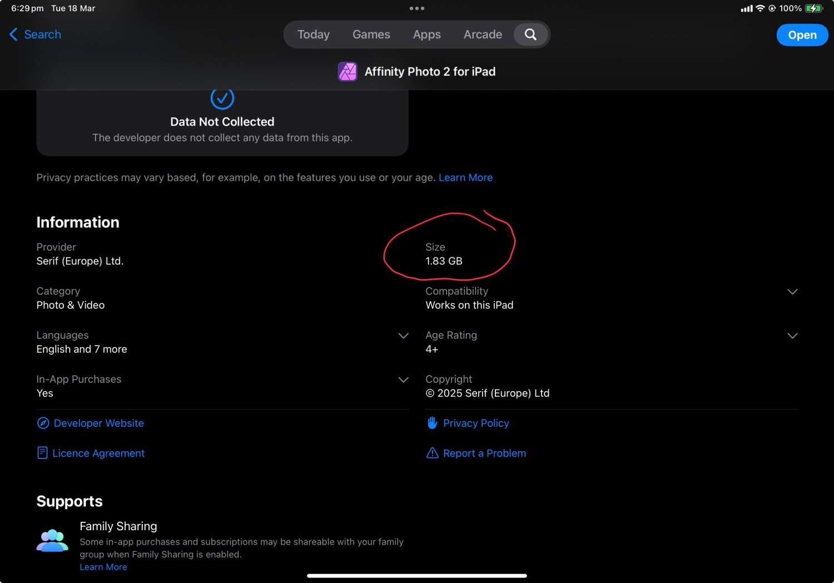Switch to the Arcade tab

tap(482, 34)
